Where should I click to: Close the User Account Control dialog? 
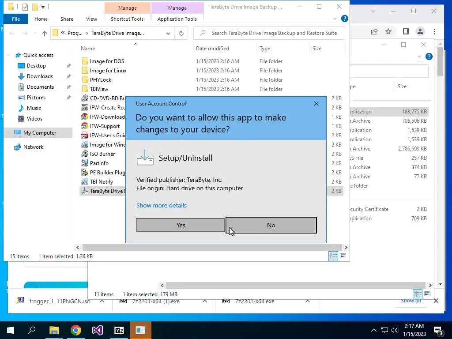coord(316,104)
